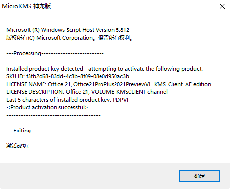230x189 pixels.
Task: Click the Office21ProPlus2021PreviewVL_KMS_Client_AE edition text
Action: pyautogui.click(x=142, y=84)
